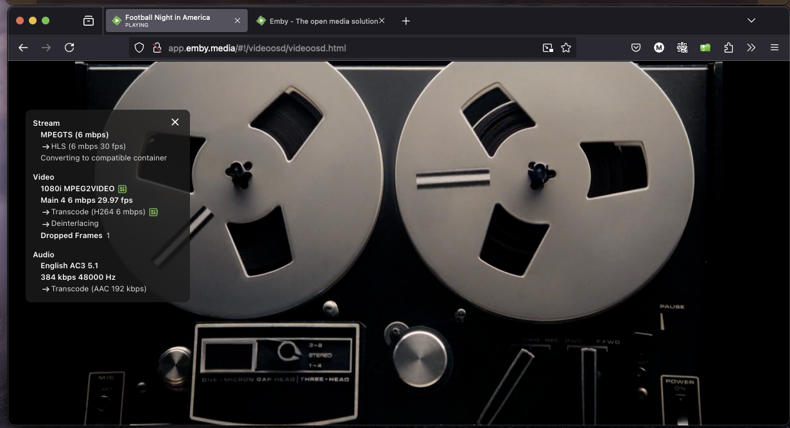This screenshot has width=790, height=428.
Task: Open the Extensions puzzle-piece menu
Action: coord(728,47)
